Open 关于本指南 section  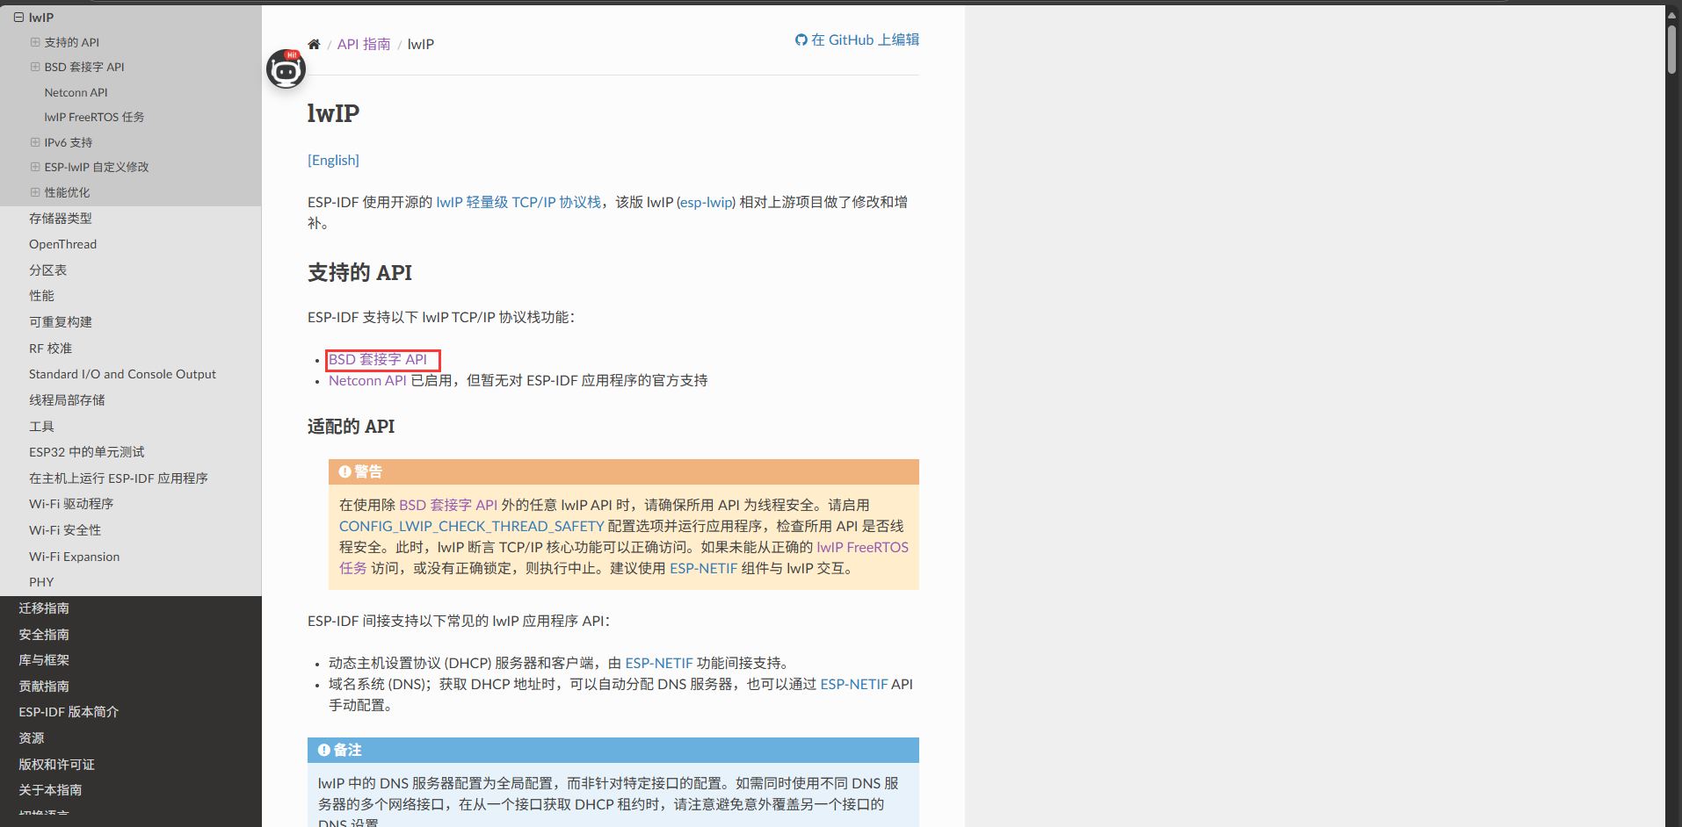click(50, 790)
